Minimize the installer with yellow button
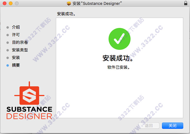 11,3
